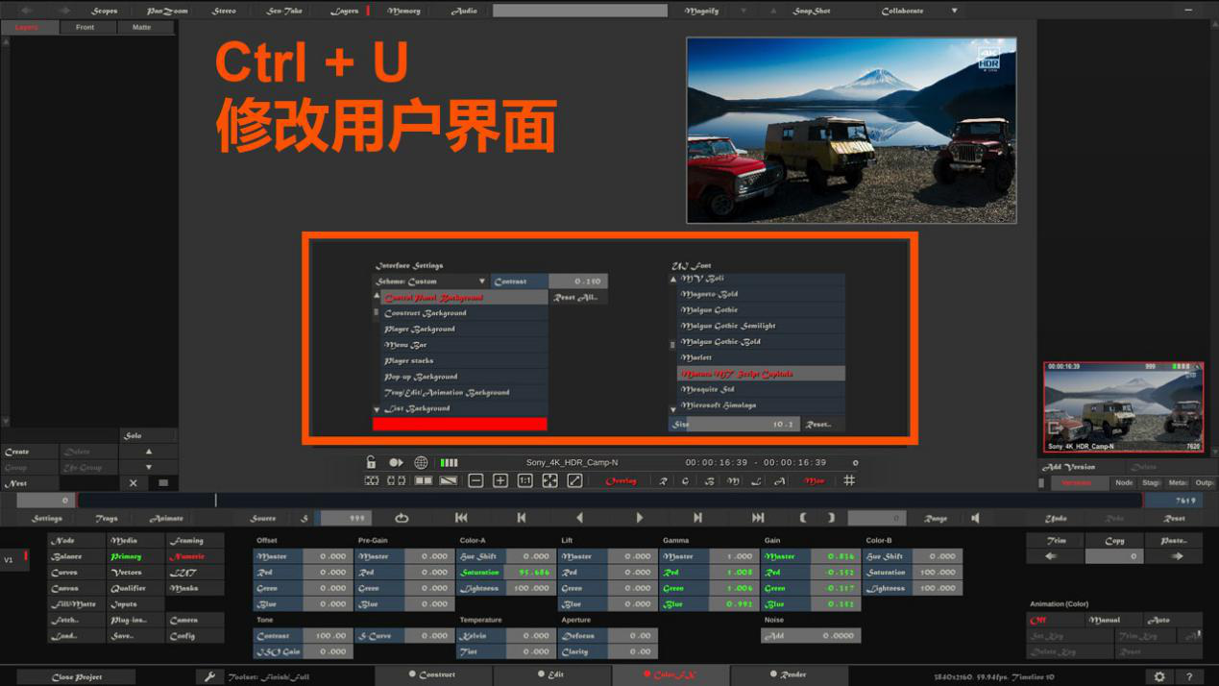Click the globe icon under the viewer
This screenshot has width=1219, height=686.
click(x=421, y=462)
